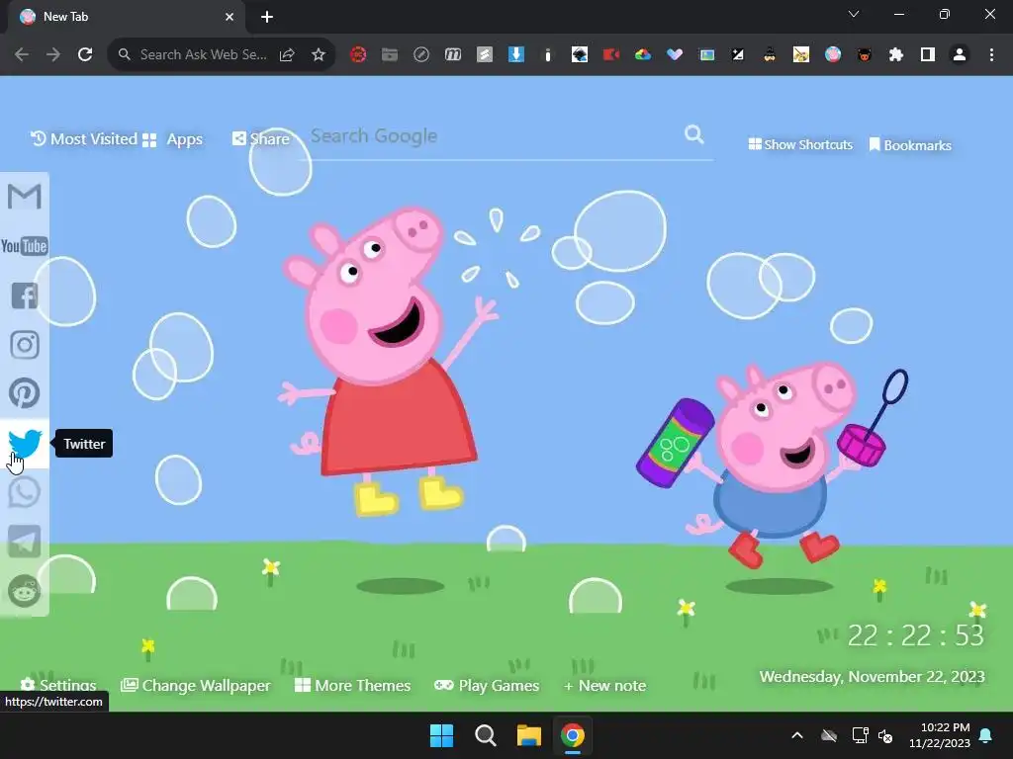Click the 'm' letter extension icon

[x=453, y=55]
